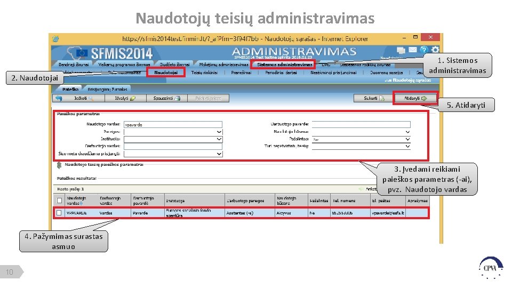This screenshot has width=512, height=288.
Task: Tick the checkbox of the VPAVARDE row
Action: pyautogui.click(x=59, y=213)
